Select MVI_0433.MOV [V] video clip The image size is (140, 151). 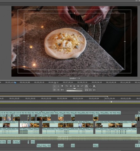(x=10, y=124)
